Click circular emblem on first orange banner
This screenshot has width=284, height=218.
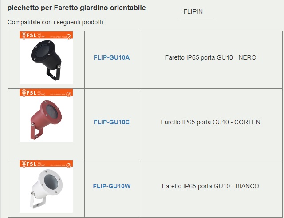[69, 37]
